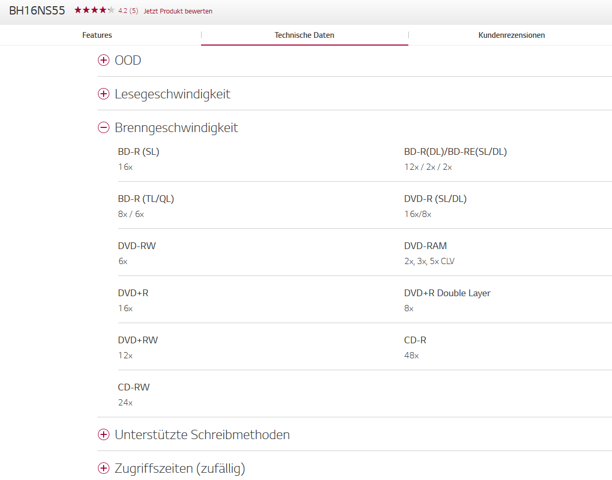Screen dimensions: 612x480
Task: Click the DVD-RW label
Action: [x=137, y=246]
